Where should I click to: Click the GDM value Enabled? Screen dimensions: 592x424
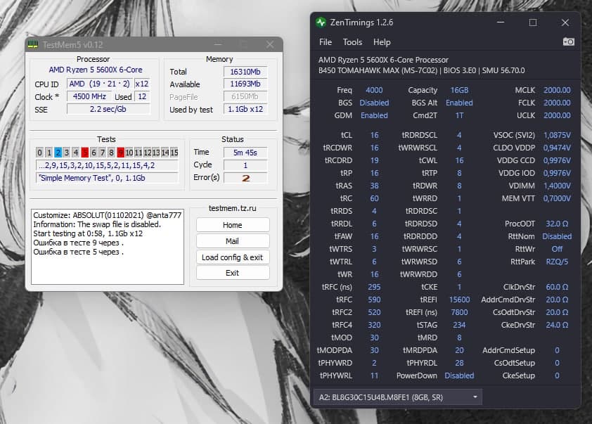[x=374, y=115]
